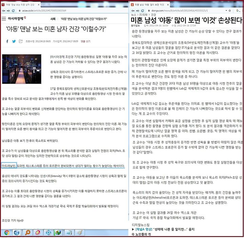Open the asiae article photo thumbnail

pyautogui.click(x=22, y=69)
